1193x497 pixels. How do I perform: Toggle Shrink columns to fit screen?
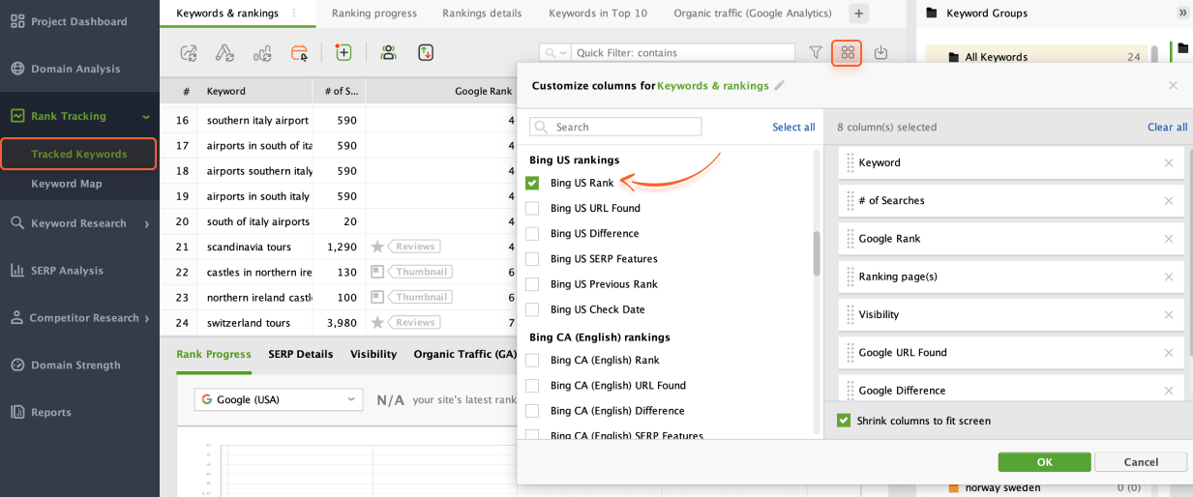tap(844, 421)
